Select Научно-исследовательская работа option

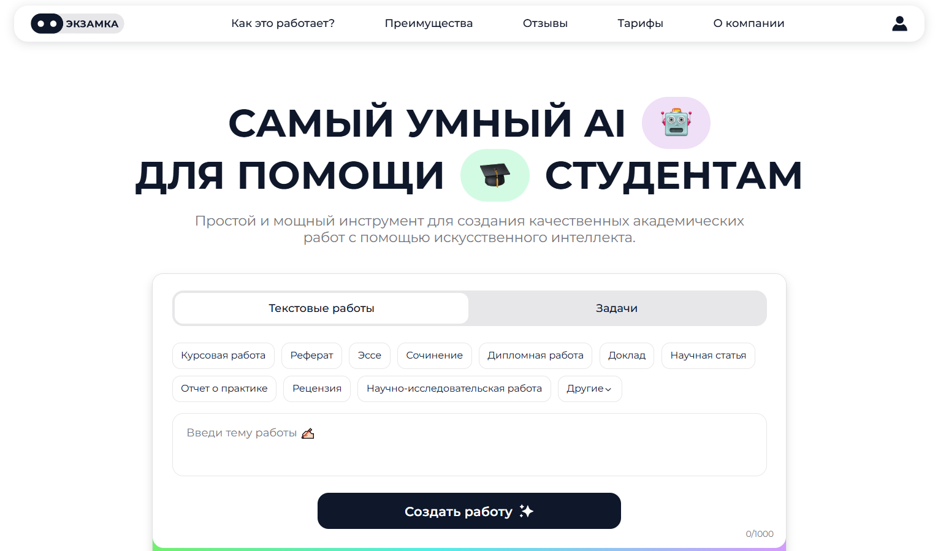454,389
